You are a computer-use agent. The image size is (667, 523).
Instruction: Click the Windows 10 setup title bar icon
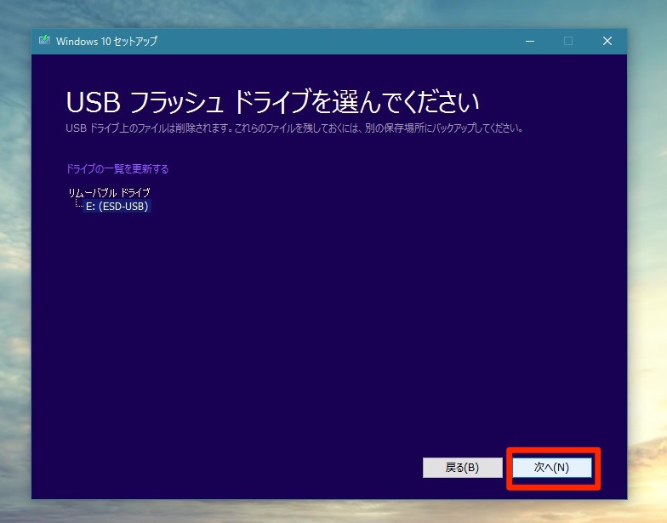[x=44, y=41]
